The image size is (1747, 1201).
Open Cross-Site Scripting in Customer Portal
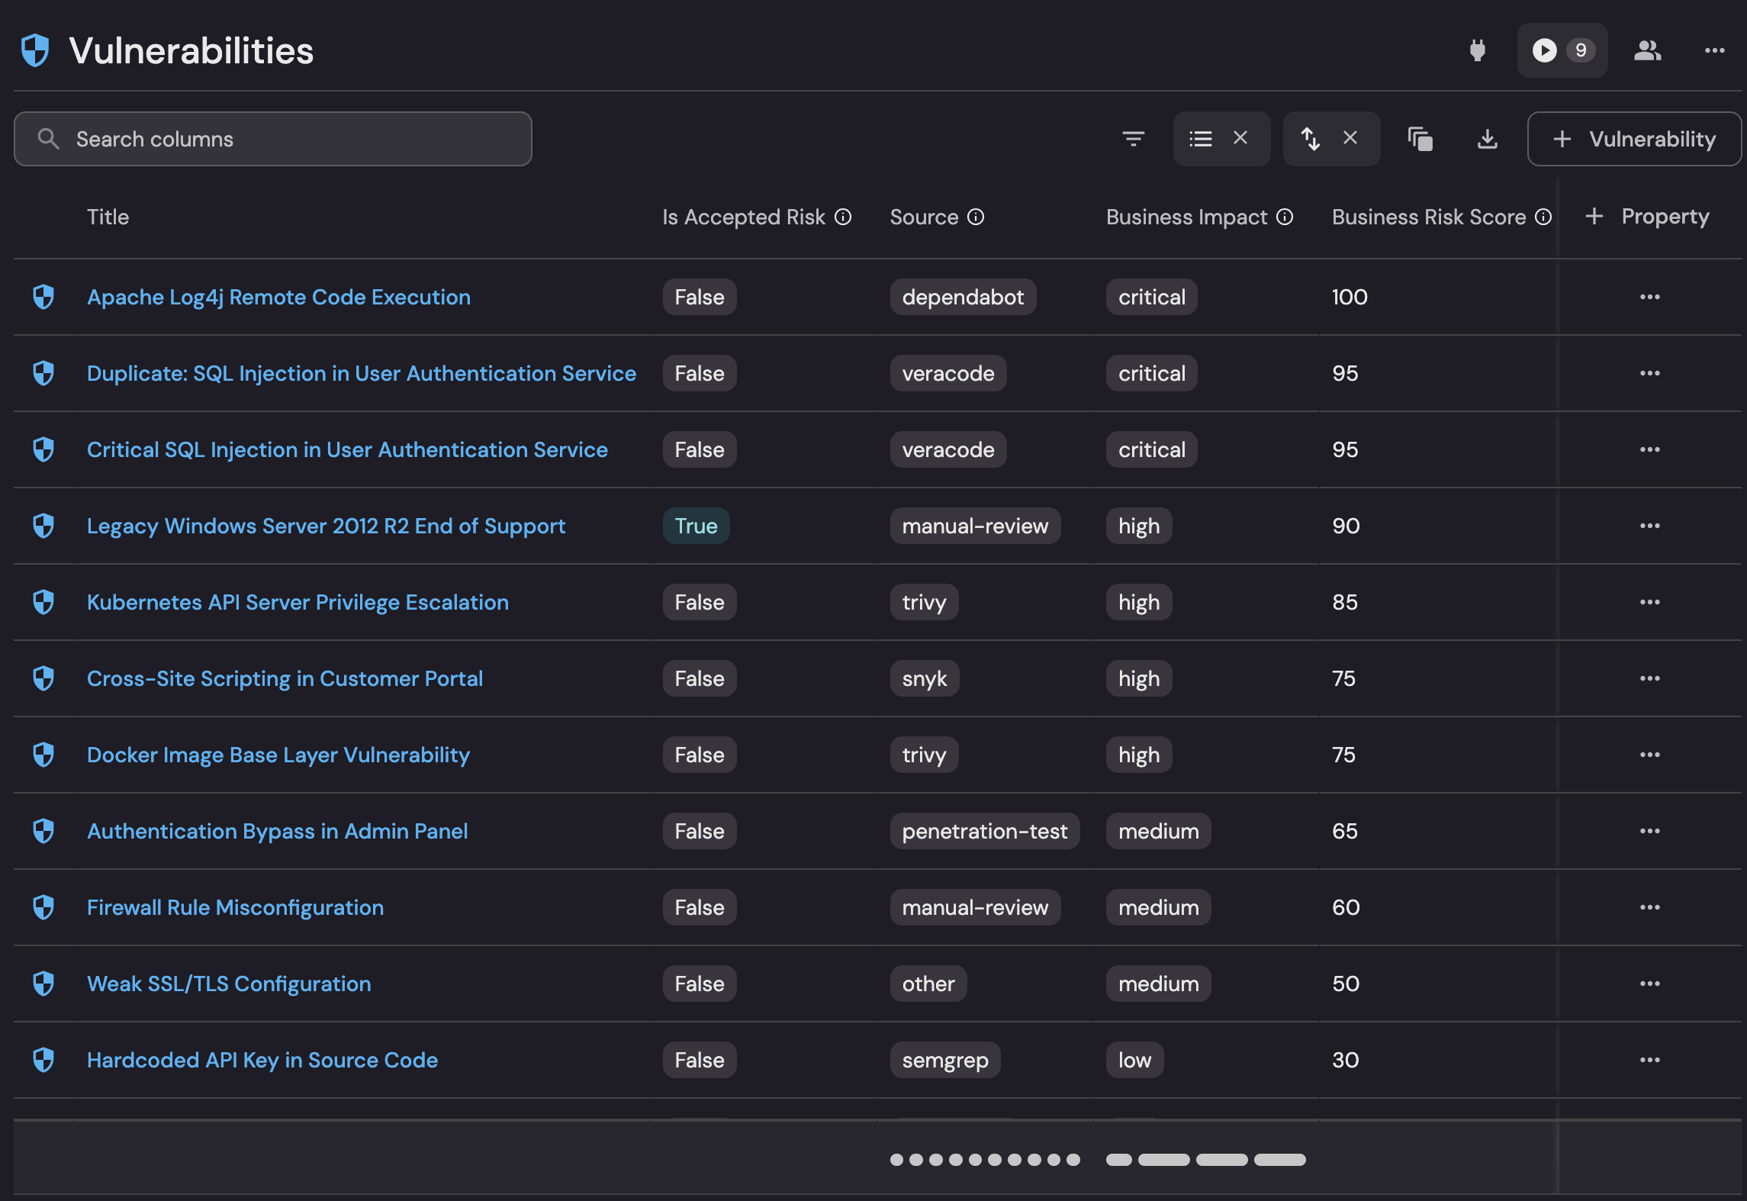pyautogui.click(x=285, y=678)
